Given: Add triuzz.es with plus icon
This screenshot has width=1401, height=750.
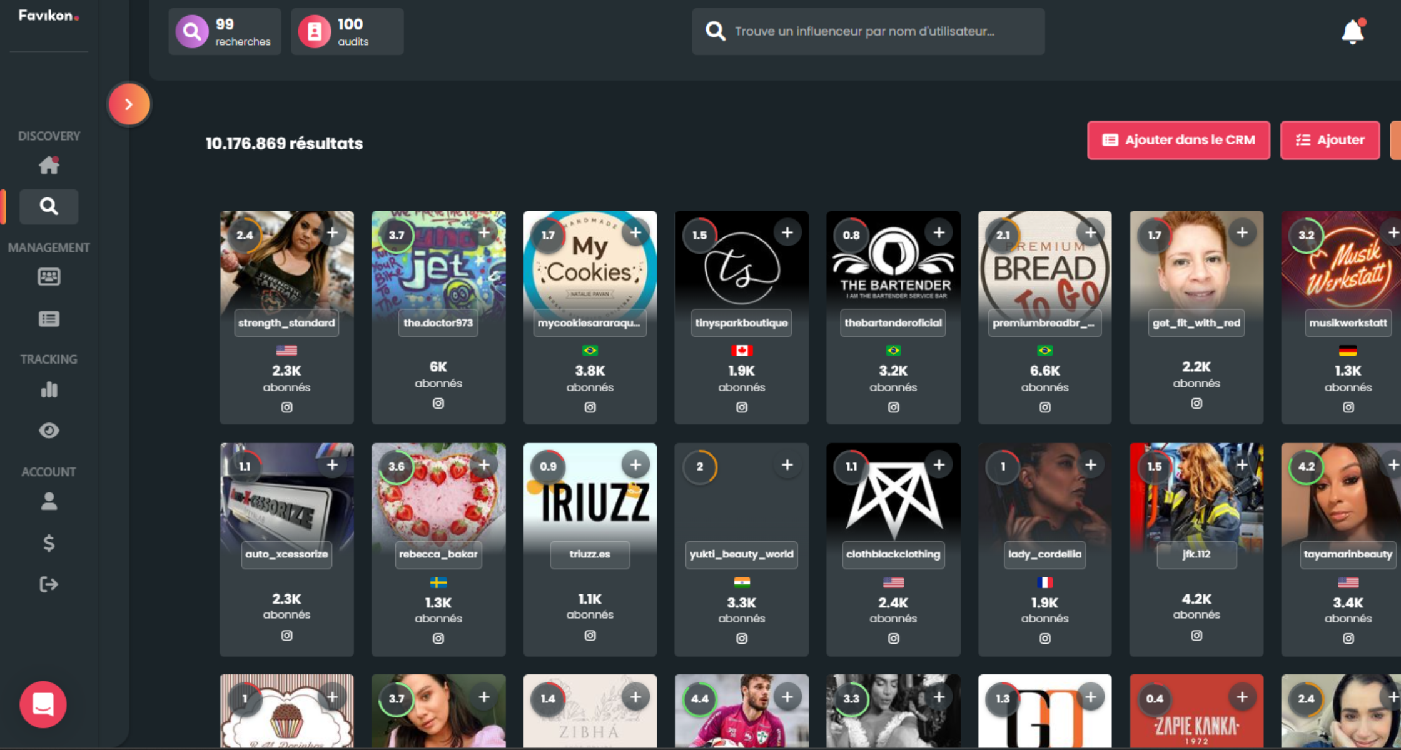Looking at the screenshot, I should tap(635, 465).
